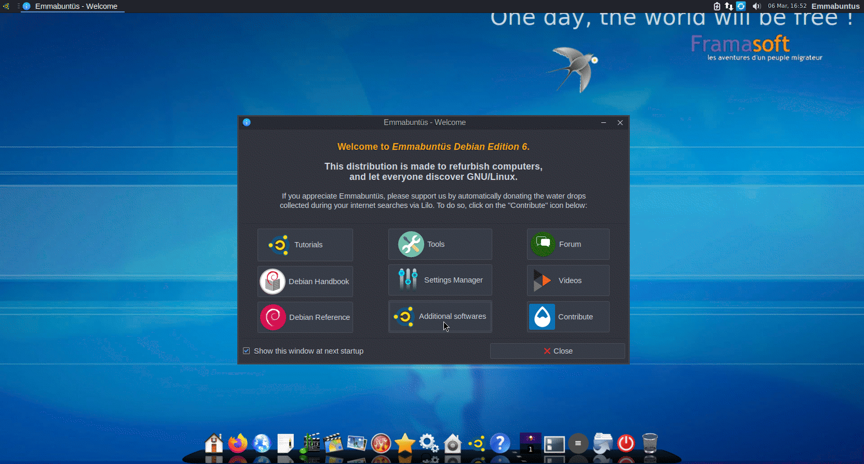Viewport: 864px width, 464px height.
Task: Launch Firefox from the dock
Action: [x=238, y=443]
